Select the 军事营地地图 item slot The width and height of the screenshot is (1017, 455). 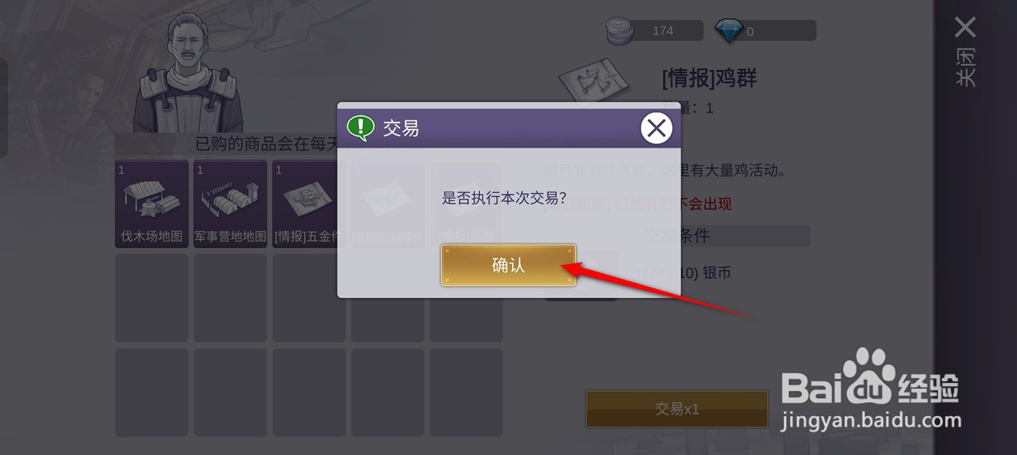pos(230,204)
